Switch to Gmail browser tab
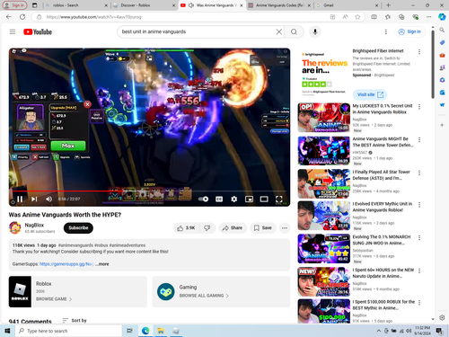The image size is (449, 337). click(x=348, y=5)
